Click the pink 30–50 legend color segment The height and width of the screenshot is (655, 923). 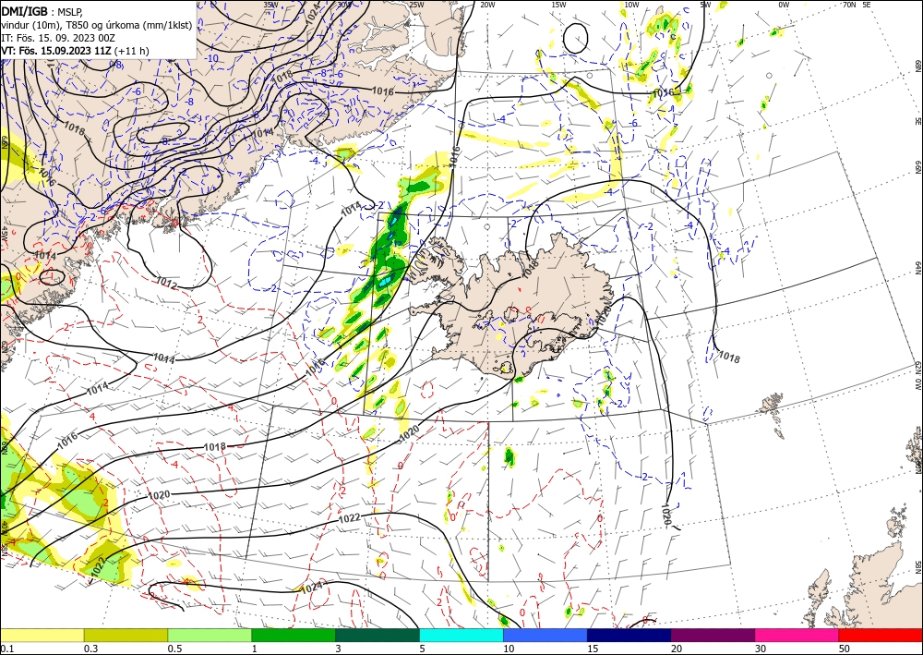[x=797, y=636]
